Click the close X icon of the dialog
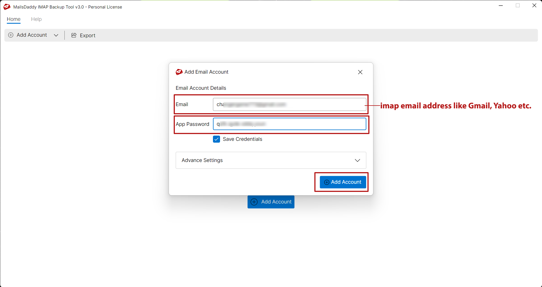Image resolution: width=542 pixels, height=287 pixels. pos(360,72)
